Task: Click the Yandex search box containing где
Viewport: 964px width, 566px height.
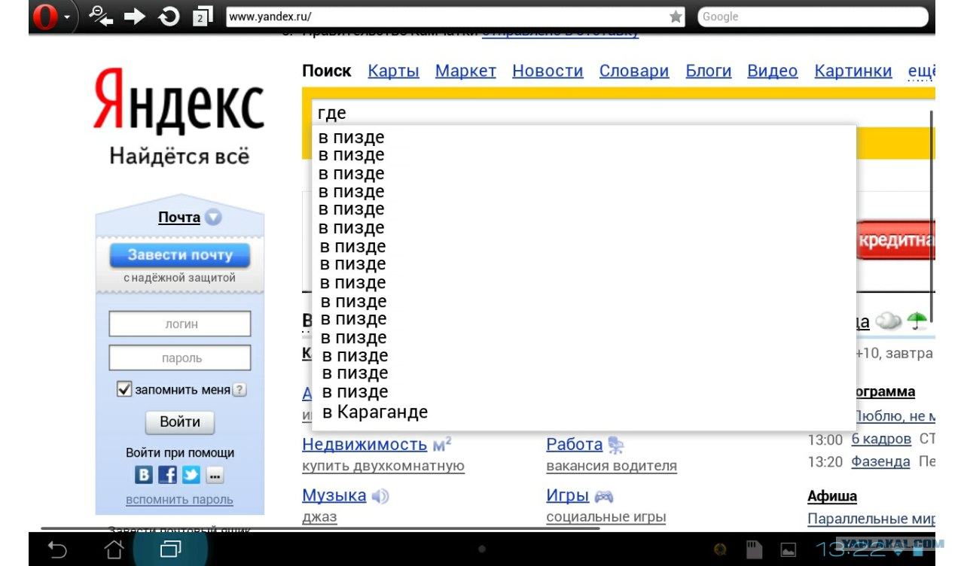Action: coord(622,113)
